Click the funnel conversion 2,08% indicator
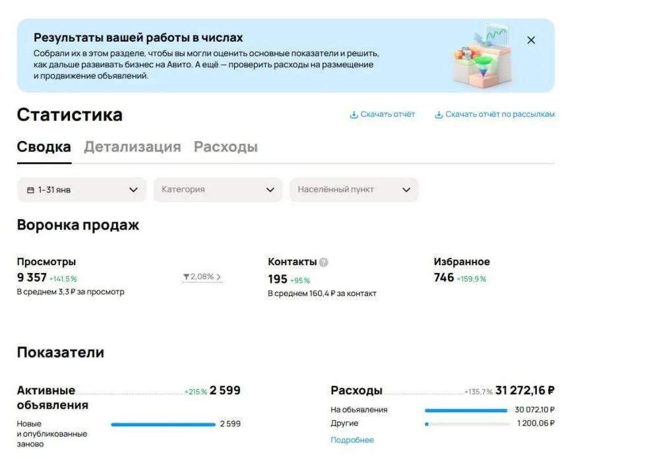The height and width of the screenshot is (459, 651). pyautogui.click(x=202, y=277)
